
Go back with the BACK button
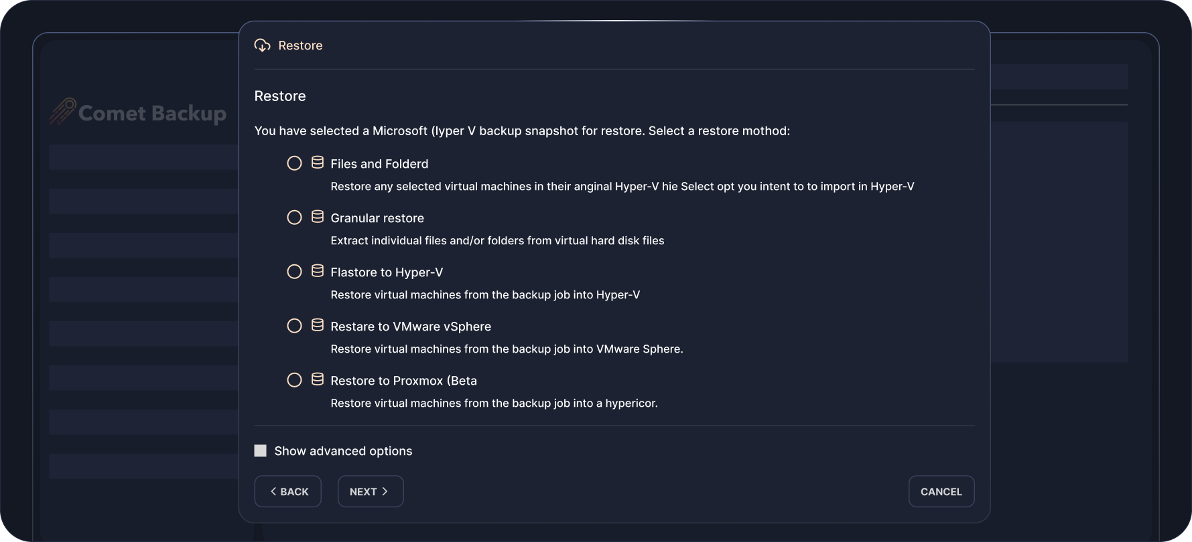(x=288, y=492)
